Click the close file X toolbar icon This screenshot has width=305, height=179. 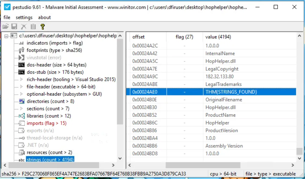click(x=24, y=26)
